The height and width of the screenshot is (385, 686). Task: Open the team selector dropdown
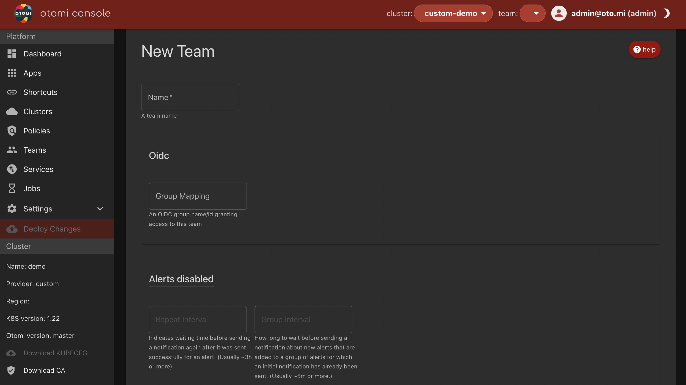pyautogui.click(x=532, y=13)
